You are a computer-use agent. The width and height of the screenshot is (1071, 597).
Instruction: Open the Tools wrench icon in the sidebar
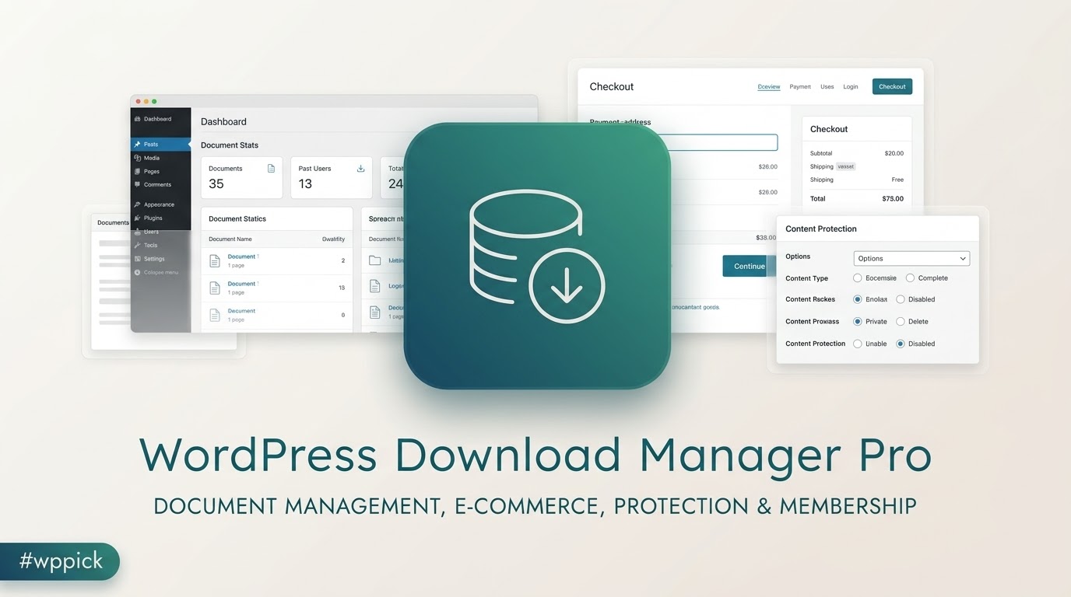click(138, 246)
